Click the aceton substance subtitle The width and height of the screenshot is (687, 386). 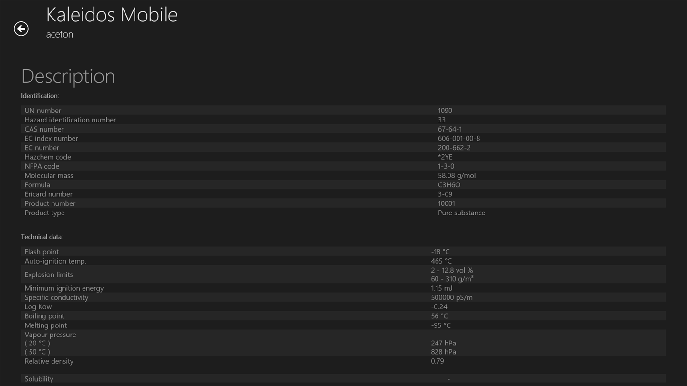(60, 34)
